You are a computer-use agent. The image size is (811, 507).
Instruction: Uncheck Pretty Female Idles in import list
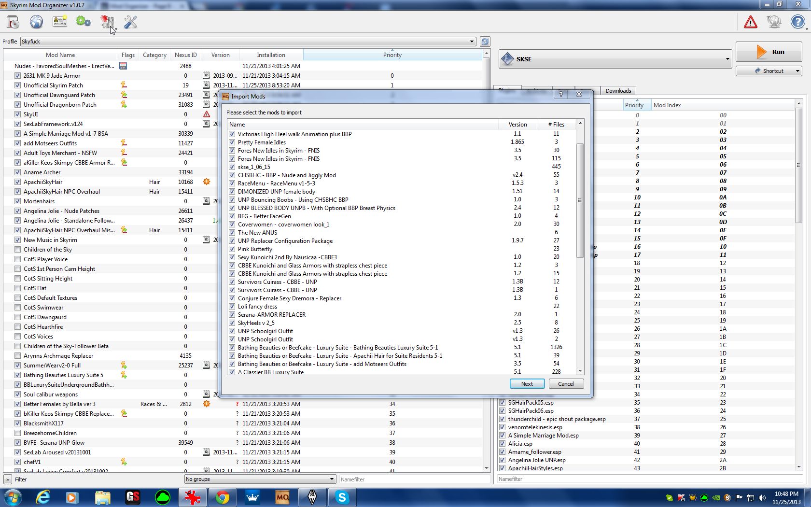(x=232, y=142)
